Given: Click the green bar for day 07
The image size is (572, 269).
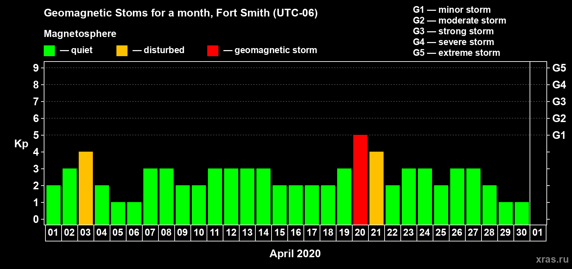Looking at the screenshot, I should coord(150,197).
